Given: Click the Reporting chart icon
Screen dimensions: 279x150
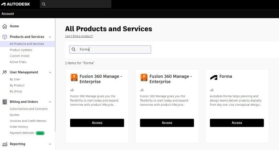Looking at the screenshot, I should (5, 144).
